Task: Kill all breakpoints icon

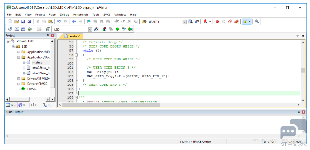Action: click(x=236, y=22)
